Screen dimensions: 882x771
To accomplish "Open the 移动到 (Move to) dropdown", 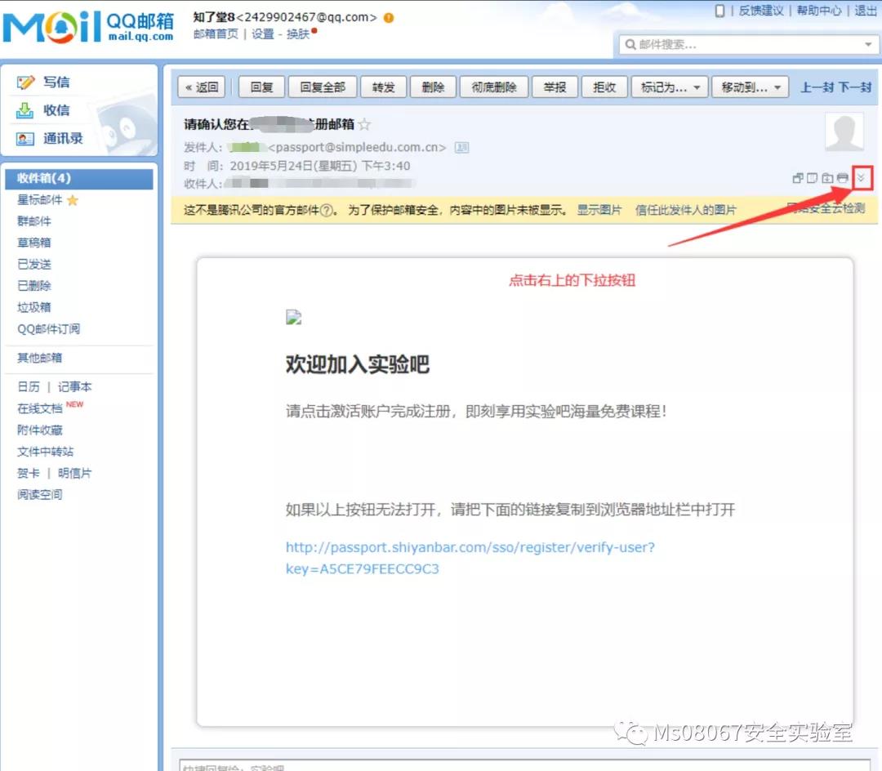I will click(749, 87).
